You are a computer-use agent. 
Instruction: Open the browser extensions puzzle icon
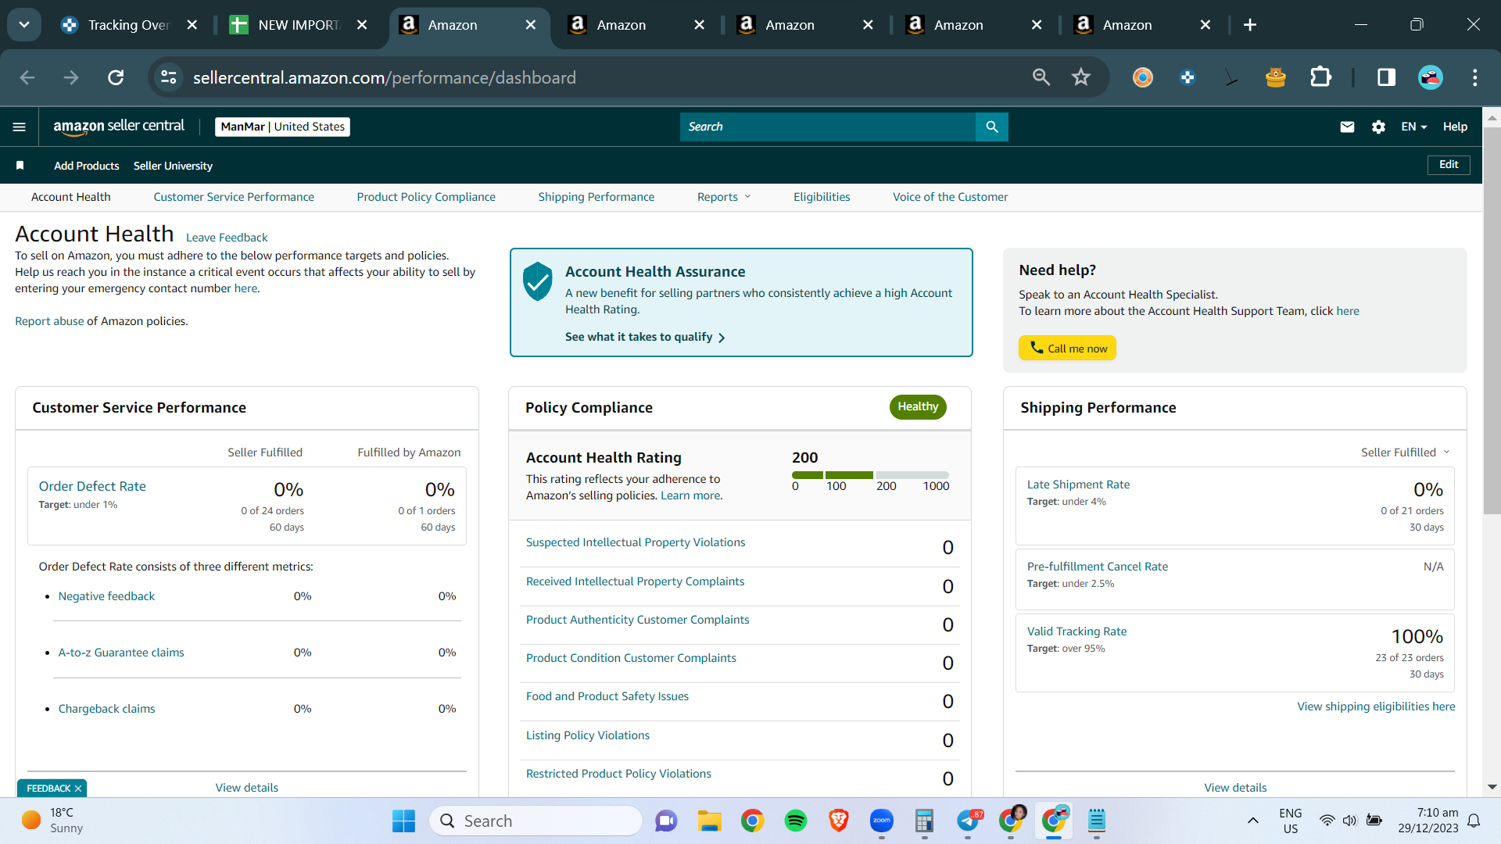point(1320,77)
